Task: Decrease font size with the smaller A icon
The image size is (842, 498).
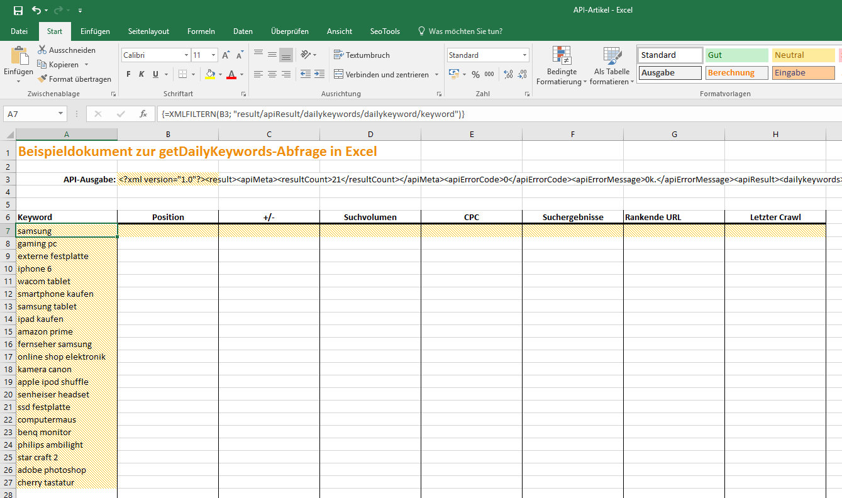Action: [239, 55]
